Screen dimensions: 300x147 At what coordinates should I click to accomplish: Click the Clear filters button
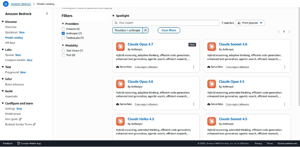(x=169, y=30)
